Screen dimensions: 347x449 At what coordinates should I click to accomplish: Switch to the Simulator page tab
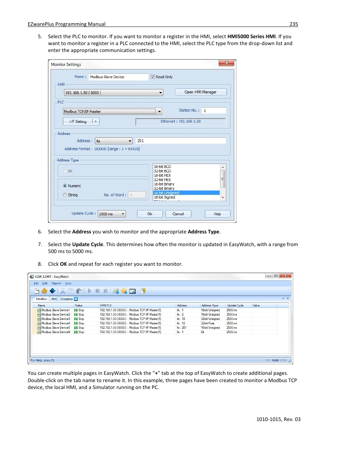point(67,299)
